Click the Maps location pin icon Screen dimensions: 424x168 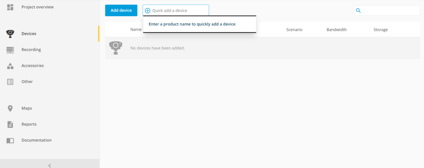pos(10,108)
